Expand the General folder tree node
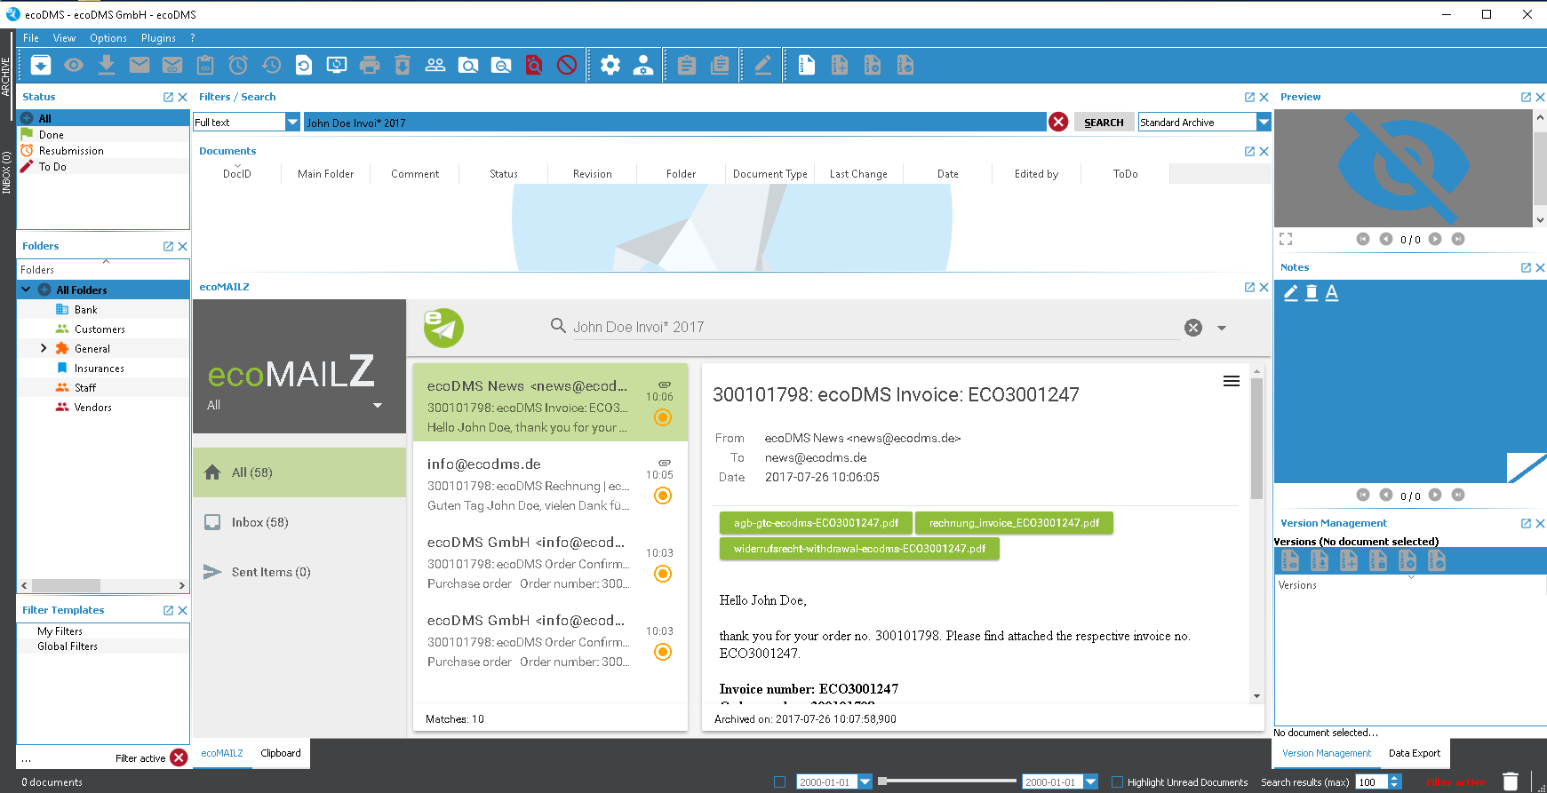 point(44,348)
